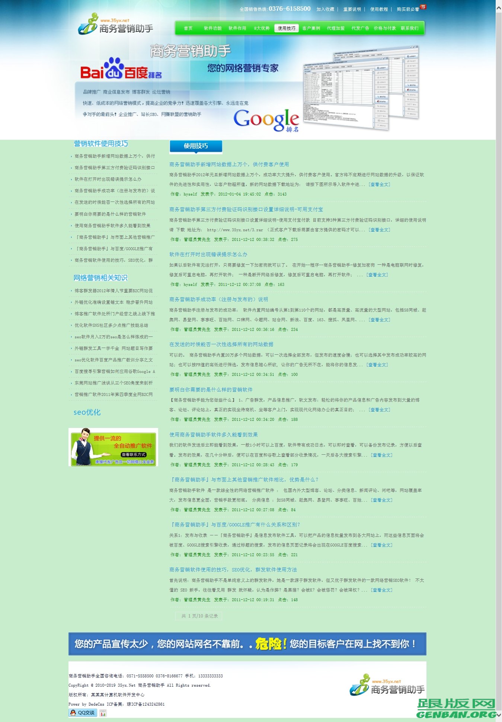Click 查看全文 for the 新增网站数据 article

[x=379, y=184]
